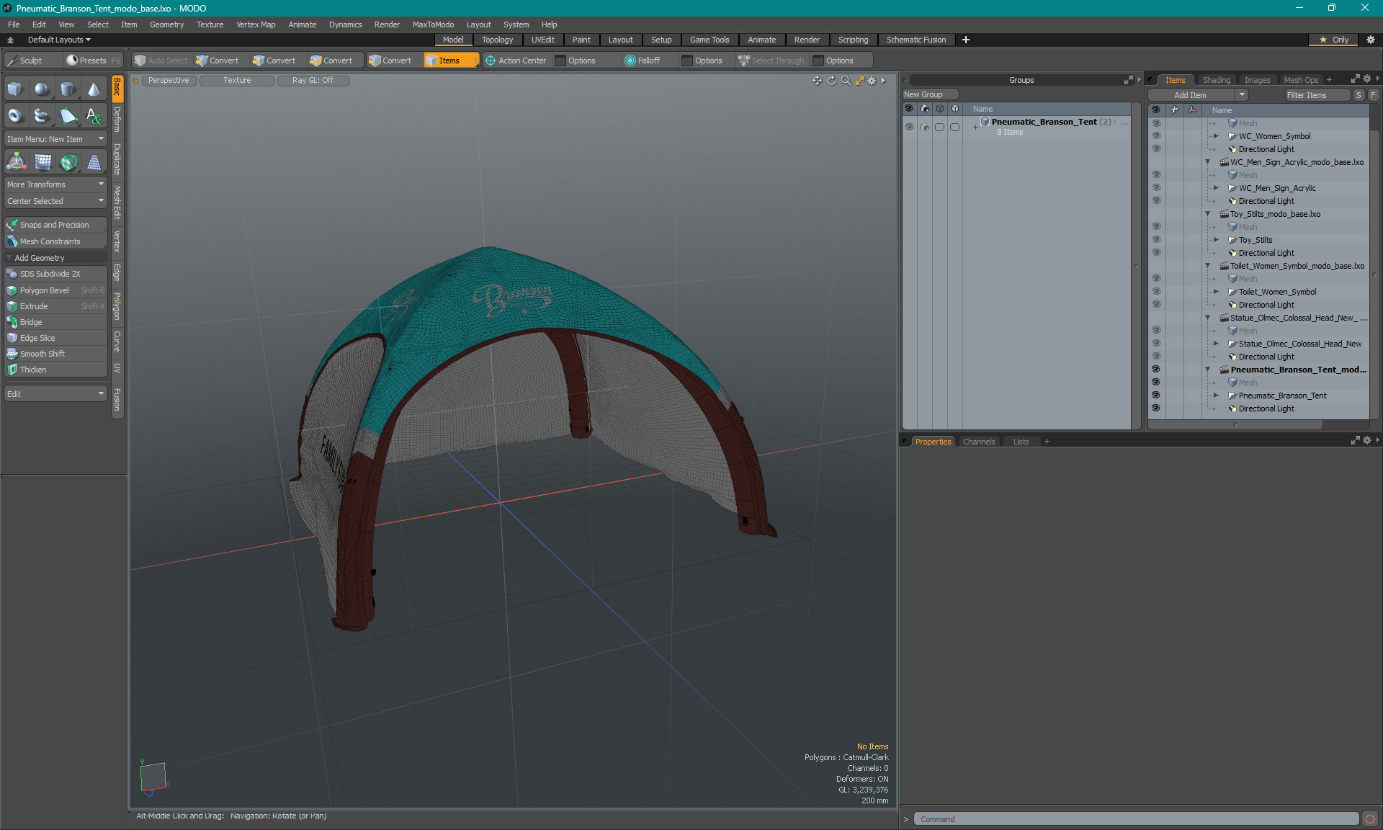Screen dimensions: 1383x830
Task: Toggle visibility of Pneumatic_Branson_Tent_mod scene row
Action: (1156, 370)
